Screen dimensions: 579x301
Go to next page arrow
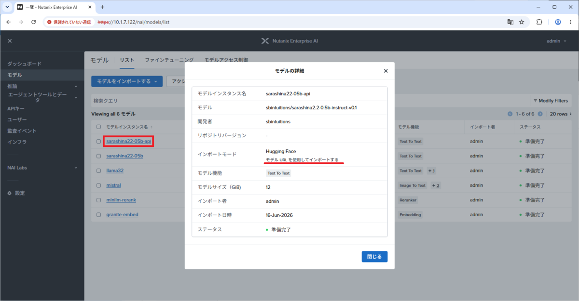tap(540, 114)
